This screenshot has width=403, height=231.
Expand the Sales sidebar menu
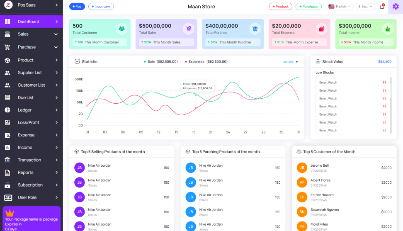point(31,34)
